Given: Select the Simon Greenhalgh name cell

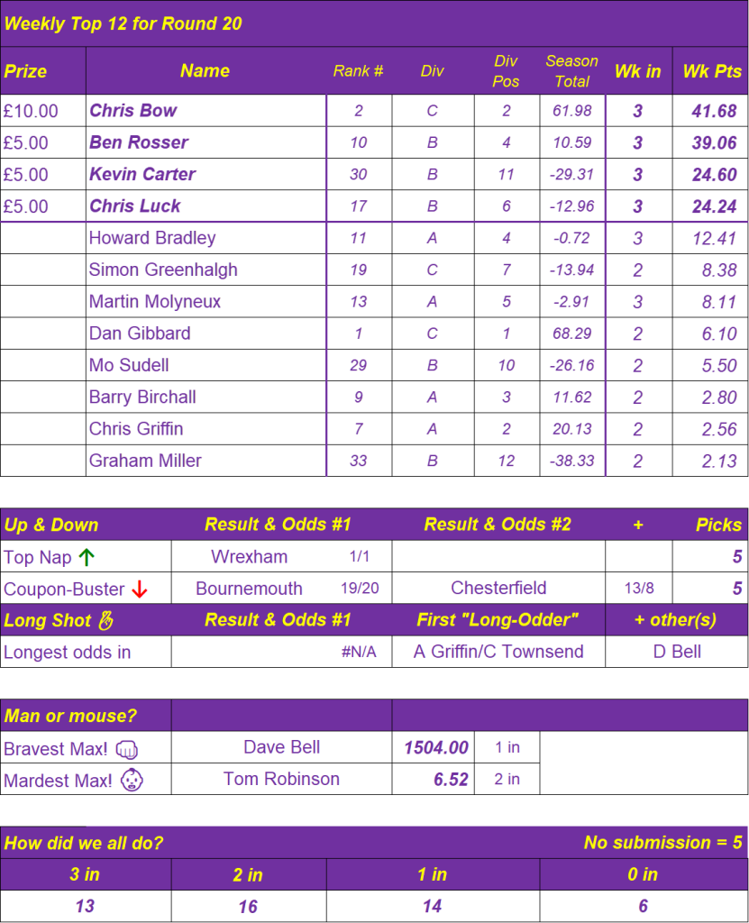Looking at the screenshot, I should point(206,270).
